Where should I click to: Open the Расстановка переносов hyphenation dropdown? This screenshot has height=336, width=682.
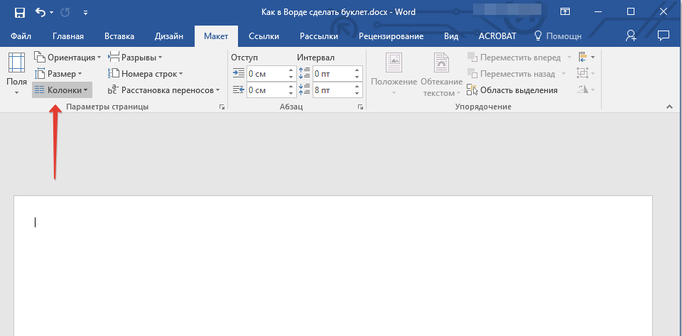point(165,90)
